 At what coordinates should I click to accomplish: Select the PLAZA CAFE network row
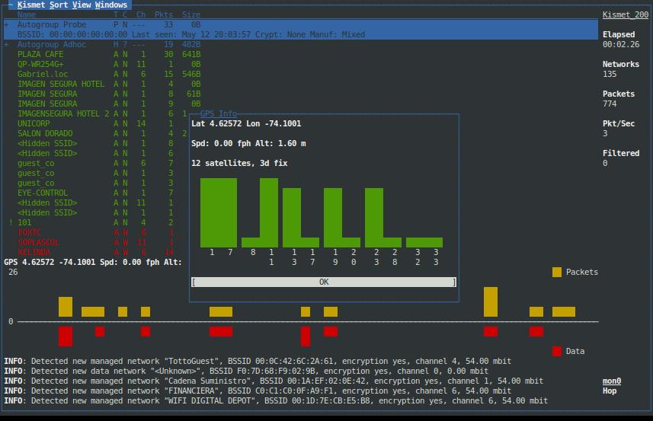tap(40, 54)
